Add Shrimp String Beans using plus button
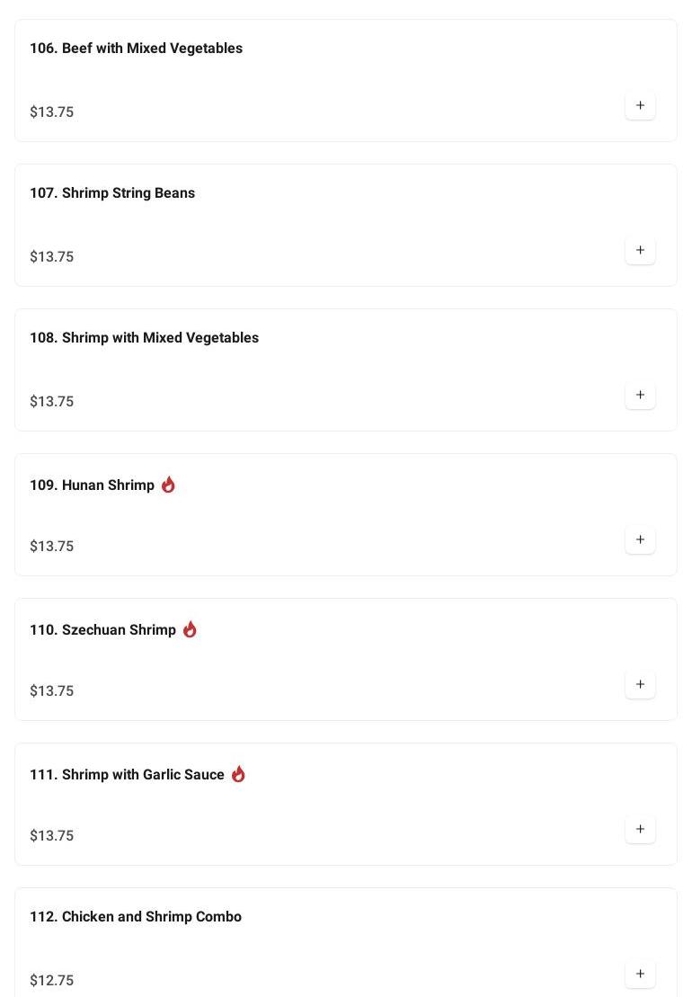The image size is (692, 997). click(640, 251)
